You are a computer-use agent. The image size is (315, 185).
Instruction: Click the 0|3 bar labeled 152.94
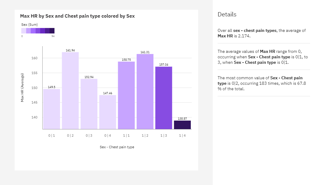click(89, 104)
